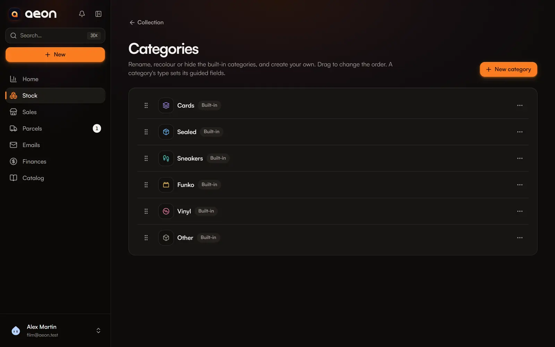Open the options menu for Cards
Viewport: 555px width, 347px height.
coord(520,105)
